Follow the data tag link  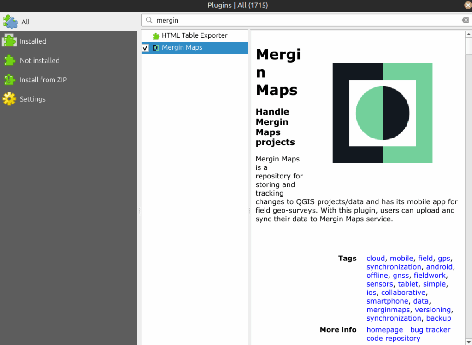tap(421, 301)
